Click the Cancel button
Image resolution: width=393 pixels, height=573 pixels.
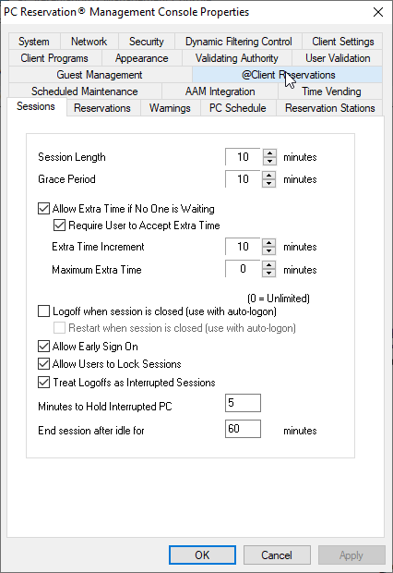point(277,555)
